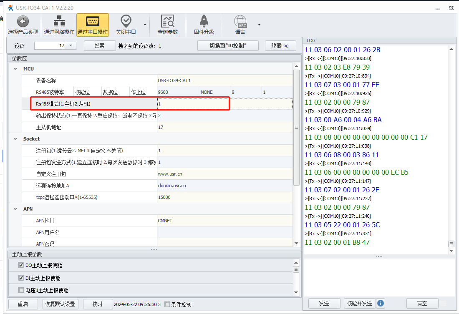
Task: Toggle DO主动上报使能 checkbox
Action: coord(21,265)
